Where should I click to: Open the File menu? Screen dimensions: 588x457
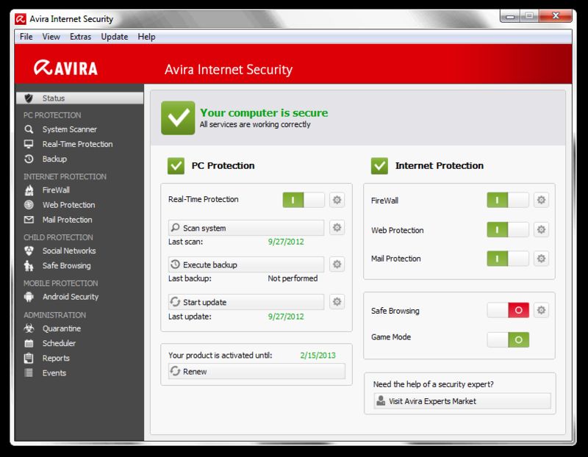pos(26,37)
